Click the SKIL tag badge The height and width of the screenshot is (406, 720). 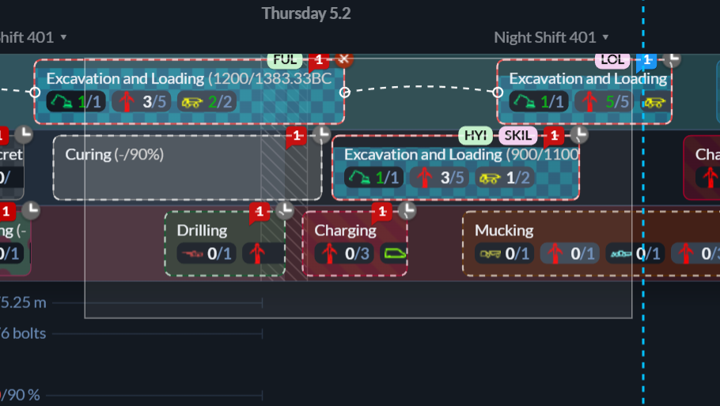[x=518, y=136]
